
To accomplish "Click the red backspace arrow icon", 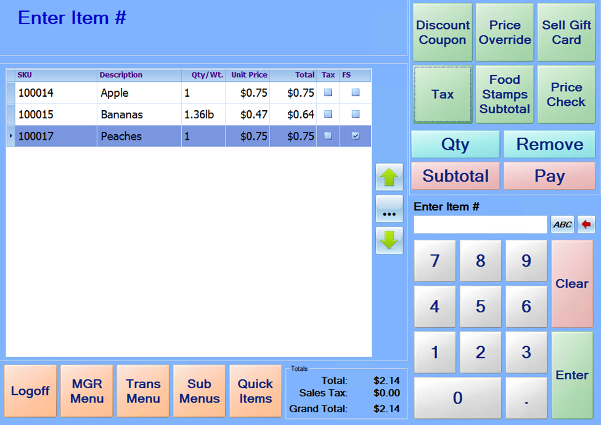I will coord(586,224).
